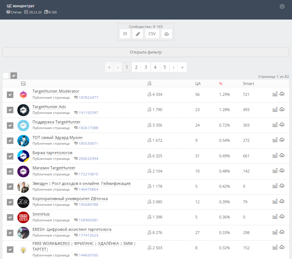Click cloud icon for Поддержка TargetHunter row

tap(282, 125)
